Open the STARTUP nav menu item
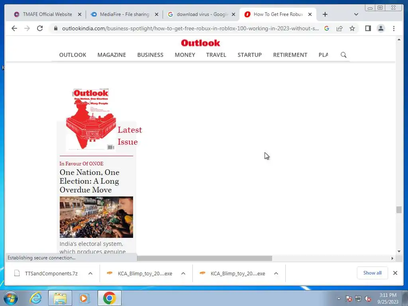Image resolution: width=408 pixels, height=306 pixels. click(249, 55)
